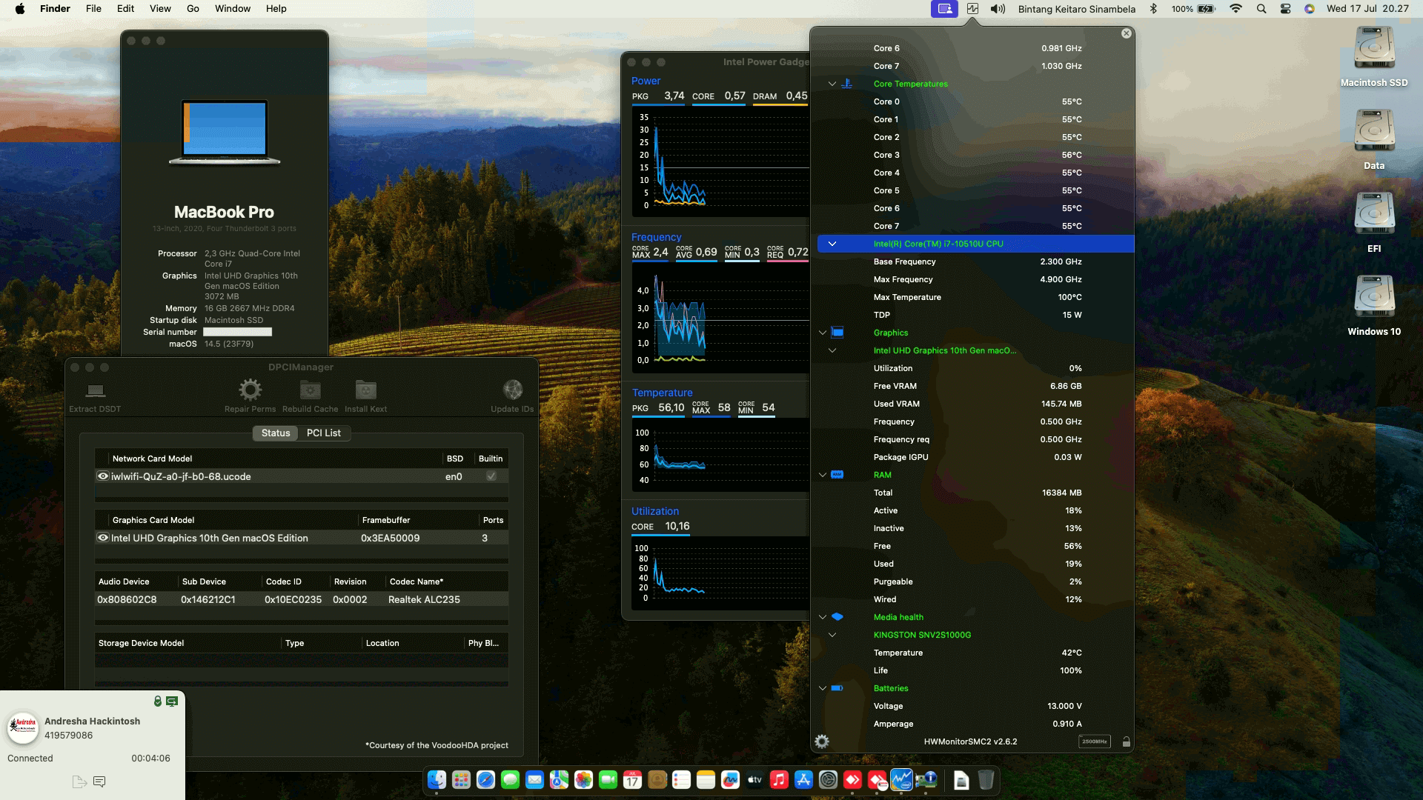Collapse the Core Temperatures section

pos(832,84)
